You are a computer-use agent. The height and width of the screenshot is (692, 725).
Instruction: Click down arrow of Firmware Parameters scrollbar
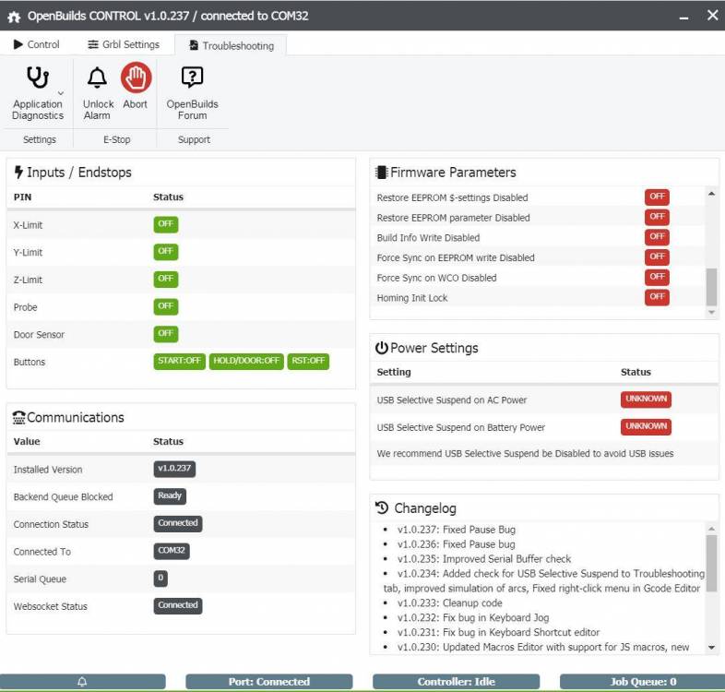[x=711, y=313]
